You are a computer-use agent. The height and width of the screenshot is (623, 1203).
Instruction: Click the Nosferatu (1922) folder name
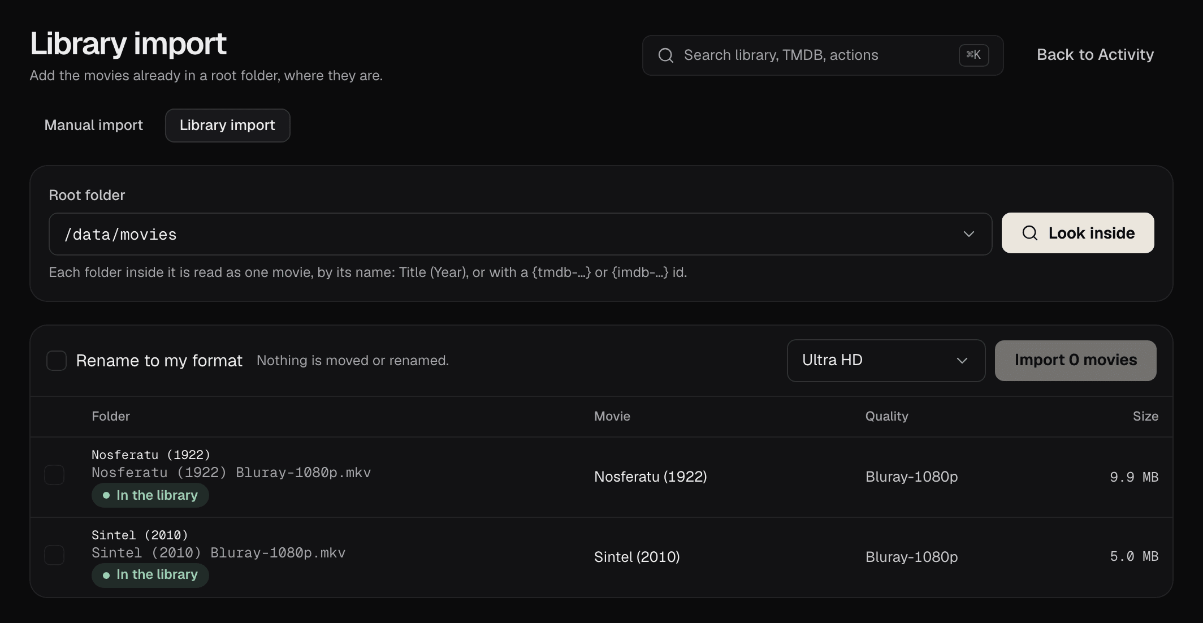click(x=151, y=455)
